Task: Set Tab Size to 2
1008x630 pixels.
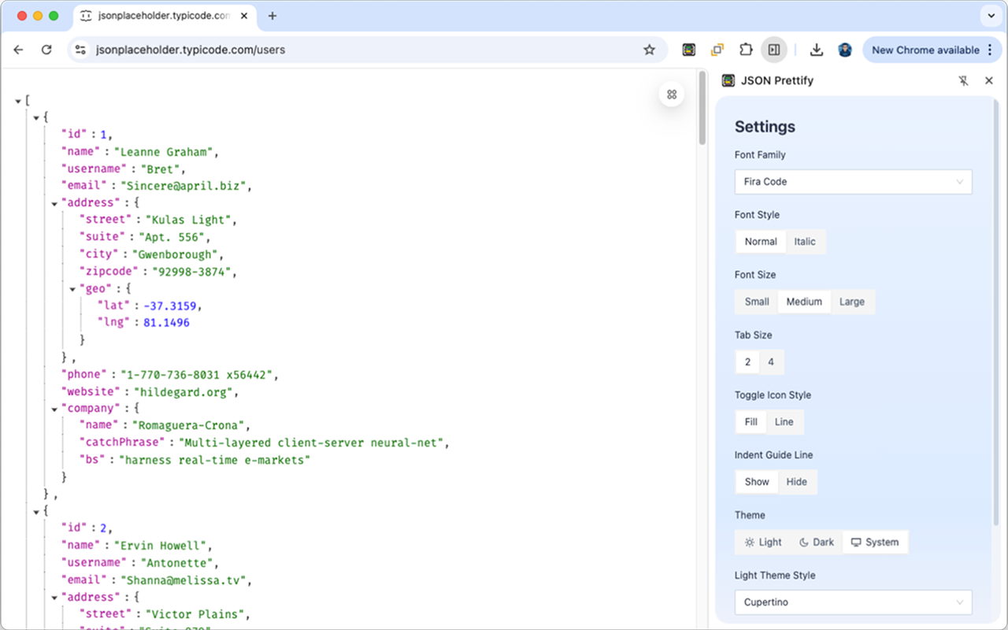Action: [747, 362]
